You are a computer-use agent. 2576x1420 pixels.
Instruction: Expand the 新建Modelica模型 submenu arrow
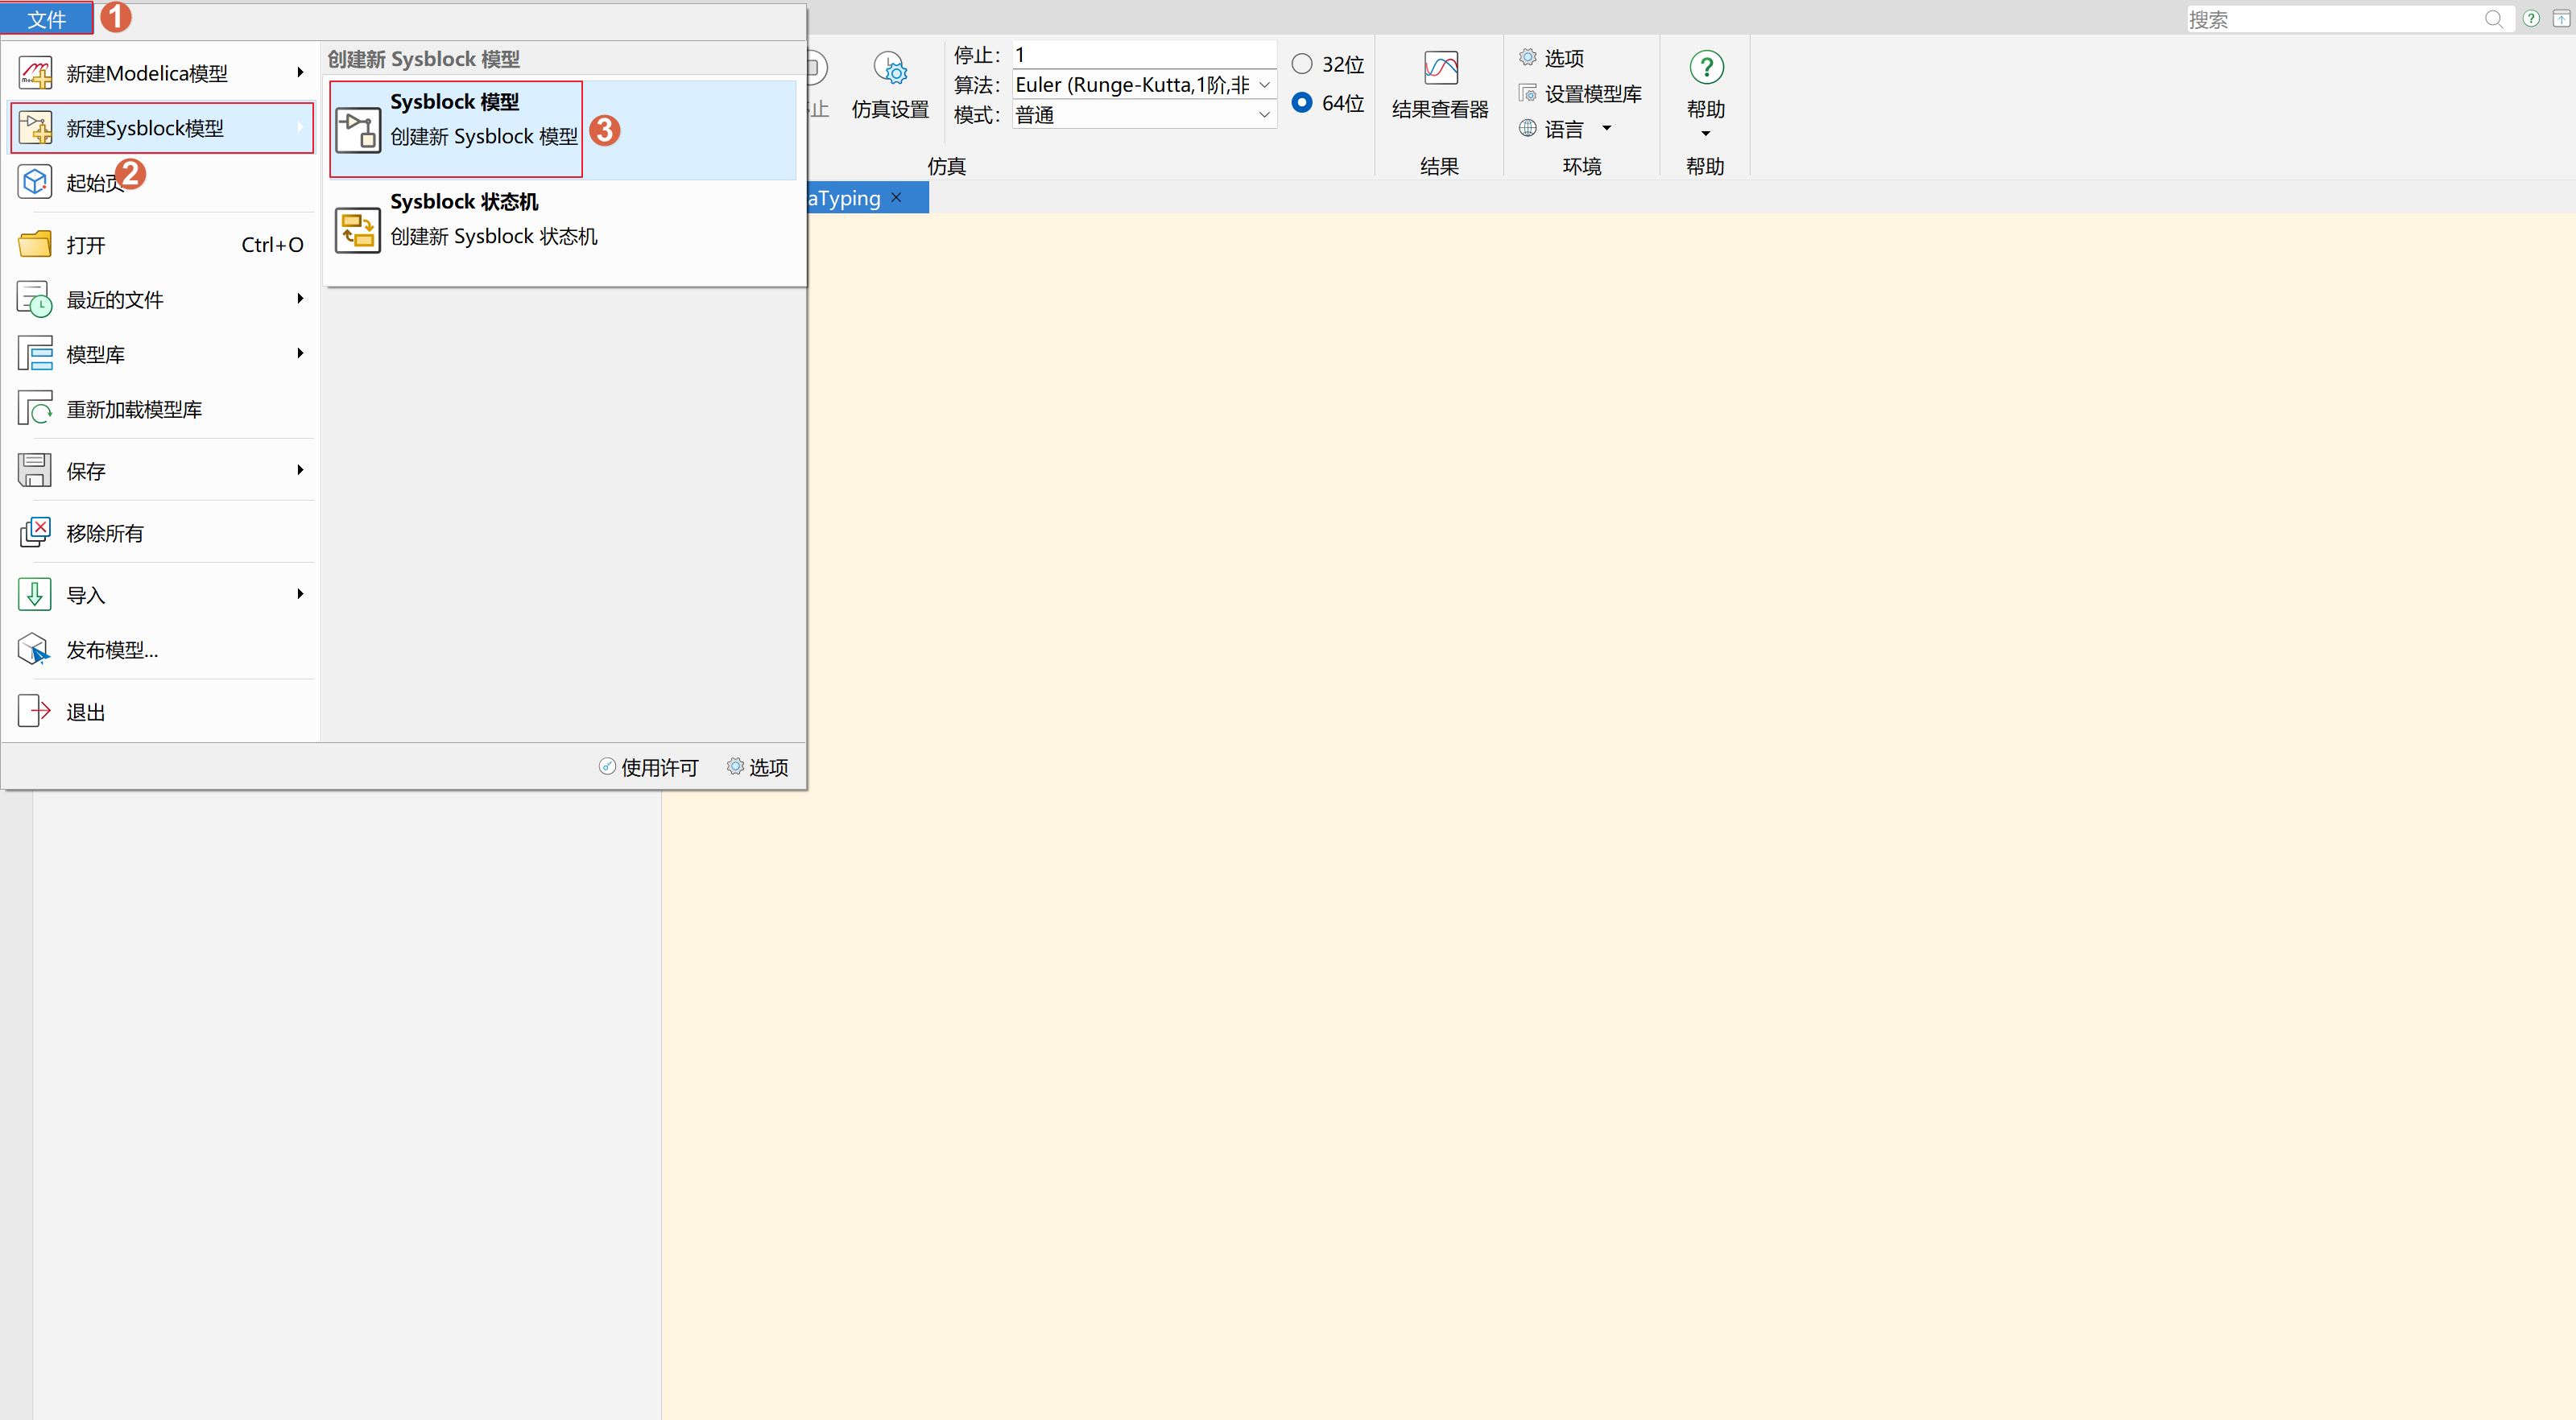click(x=300, y=72)
